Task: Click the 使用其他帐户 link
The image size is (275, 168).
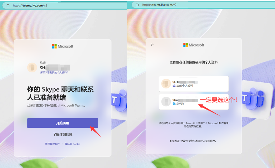Action: click(x=52, y=144)
